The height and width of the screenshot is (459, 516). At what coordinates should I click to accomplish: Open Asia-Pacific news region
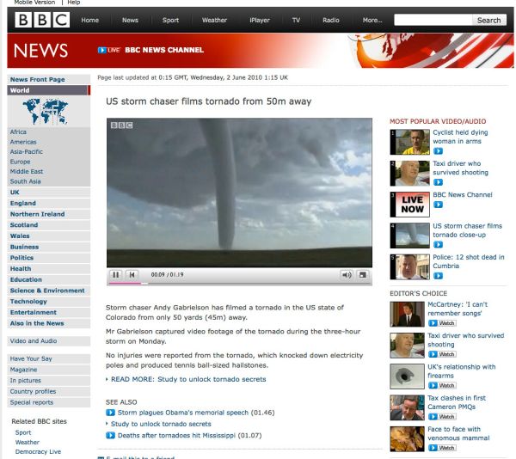tap(27, 151)
